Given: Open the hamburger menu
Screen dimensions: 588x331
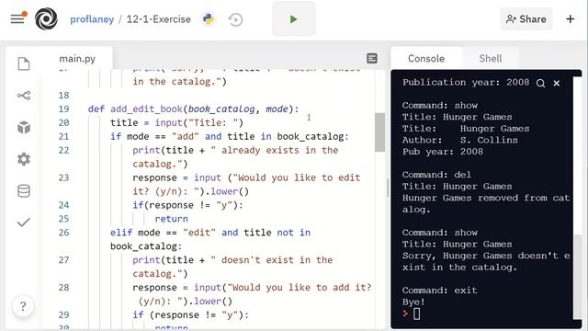Looking at the screenshot, I should (x=17, y=18).
